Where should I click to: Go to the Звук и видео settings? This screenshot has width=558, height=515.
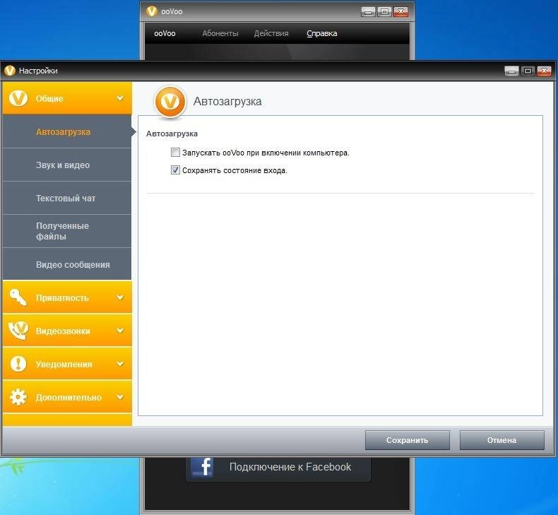[67, 165]
